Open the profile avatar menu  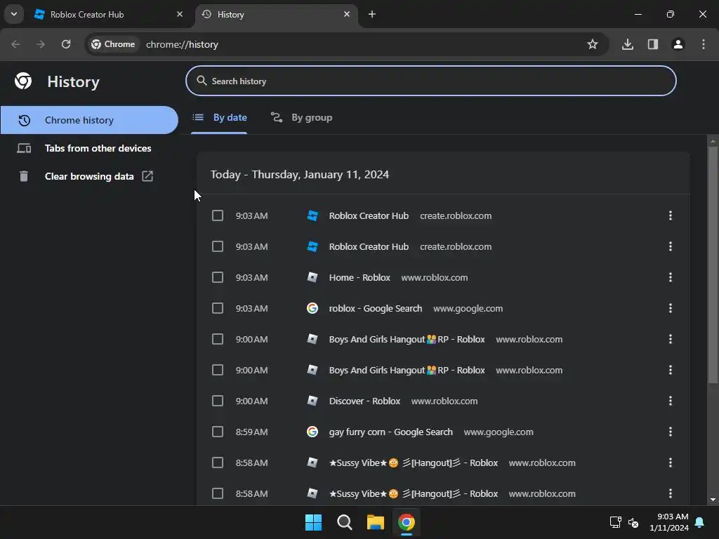pyautogui.click(x=678, y=44)
